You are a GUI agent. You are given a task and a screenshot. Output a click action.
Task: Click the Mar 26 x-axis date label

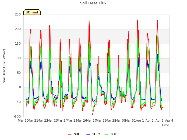(x=82, y=120)
